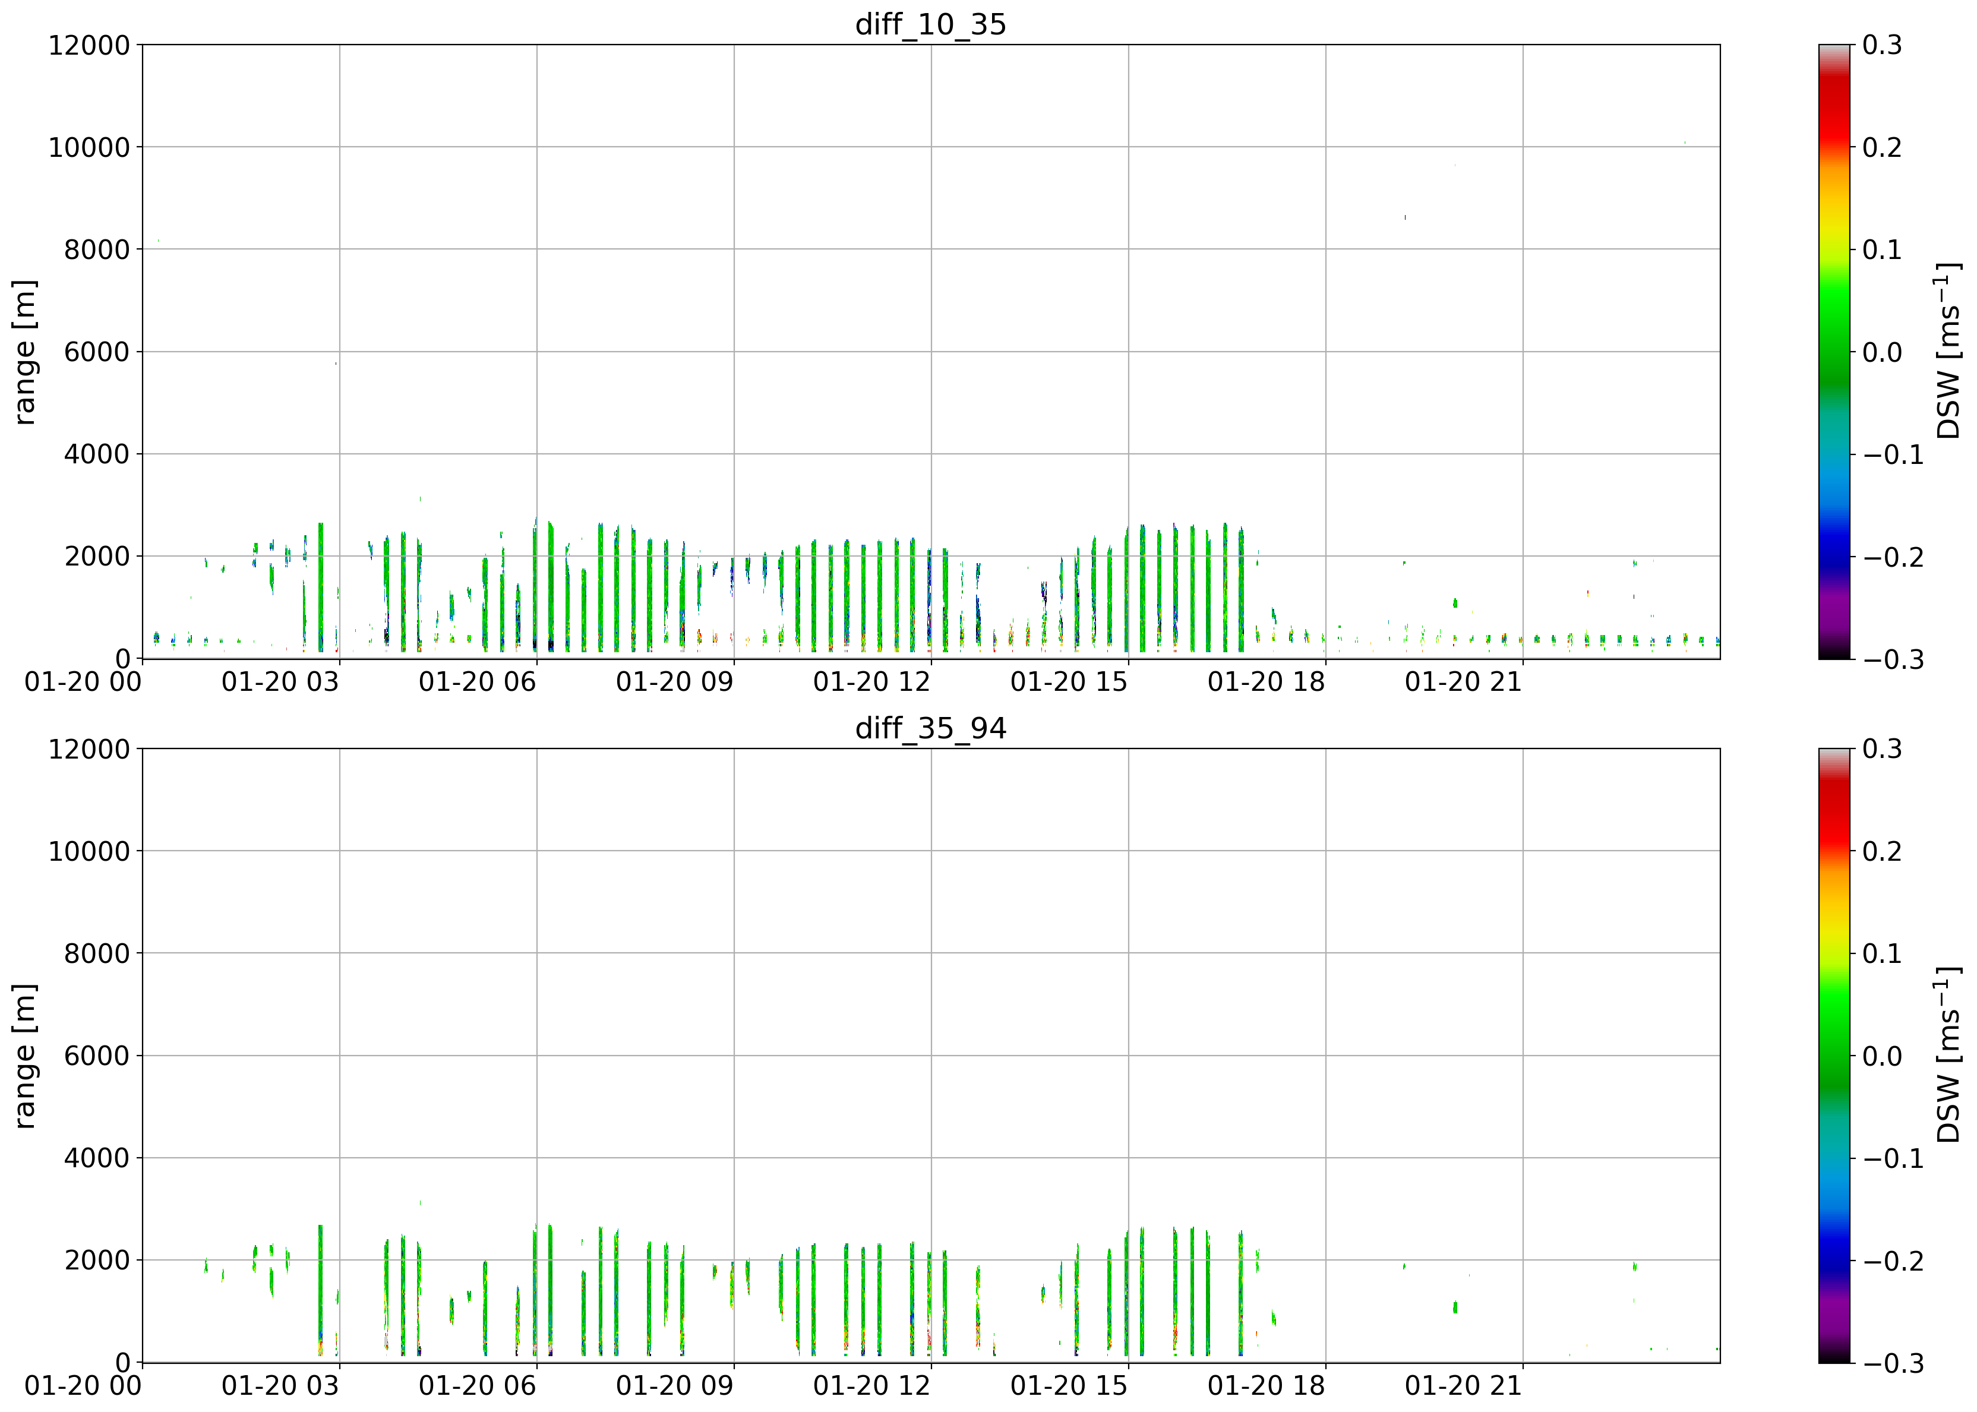
Task: Click the "10000" y-tick label in diff_10_35
Action: pos(89,148)
